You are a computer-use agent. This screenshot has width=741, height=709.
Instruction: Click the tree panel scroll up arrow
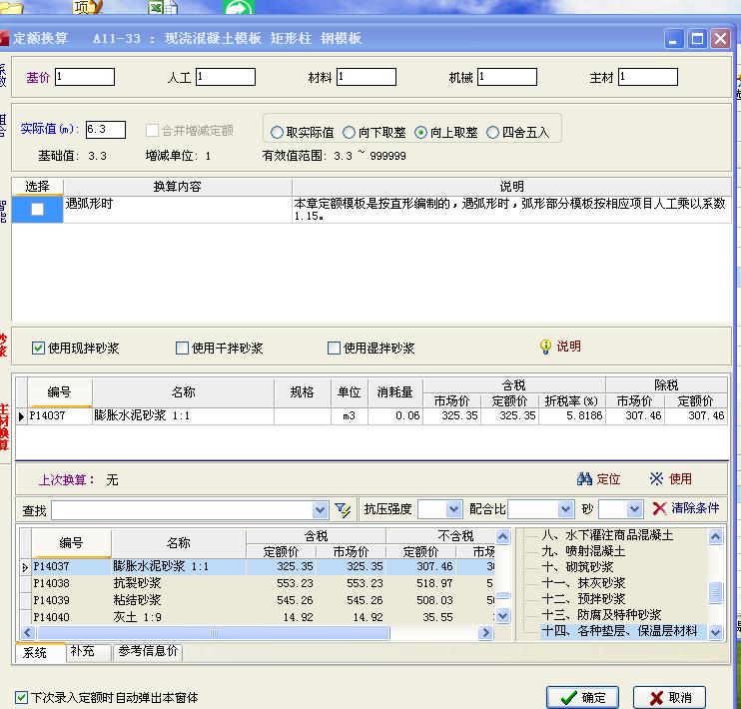[x=715, y=536]
